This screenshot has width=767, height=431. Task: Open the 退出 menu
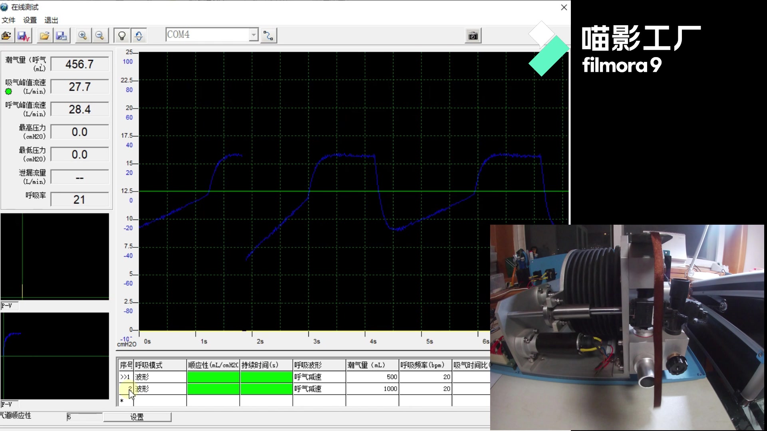[51, 20]
